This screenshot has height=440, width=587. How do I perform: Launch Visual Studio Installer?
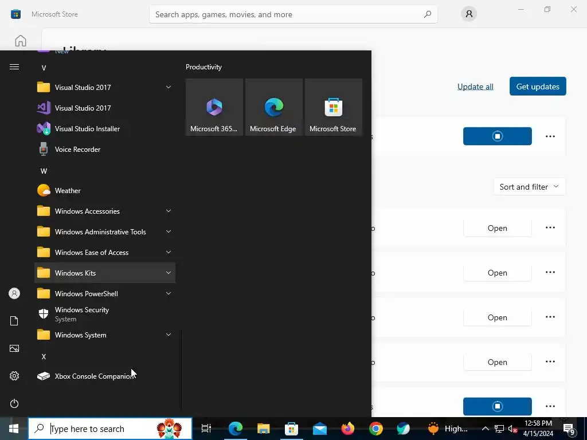click(x=105, y=129)
